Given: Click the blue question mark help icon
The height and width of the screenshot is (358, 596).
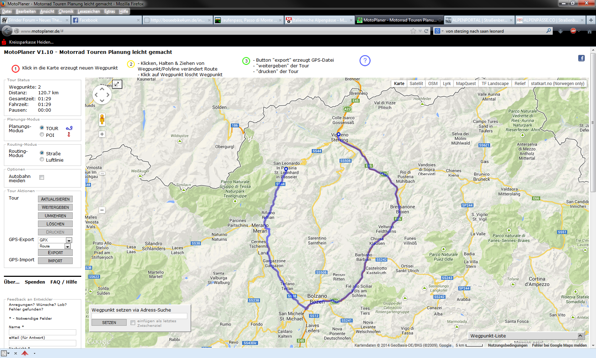Looking at the screenshot, I should point(365,61).
